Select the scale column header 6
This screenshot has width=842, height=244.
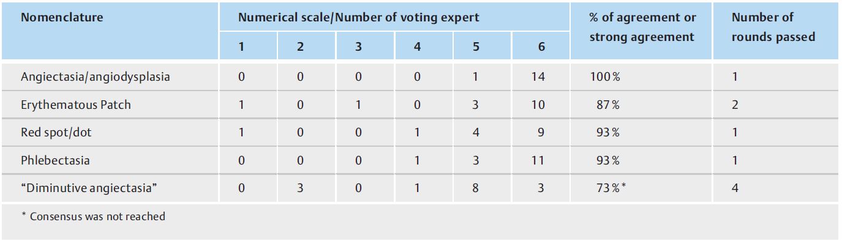(x=542, y=46)
